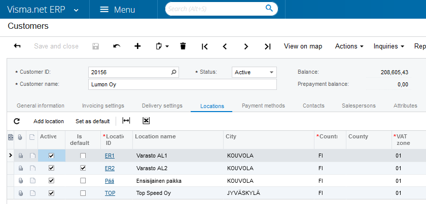Toggle Is default for TOP row
Viewport: 426px width, 204px height.
coord(83,193)
